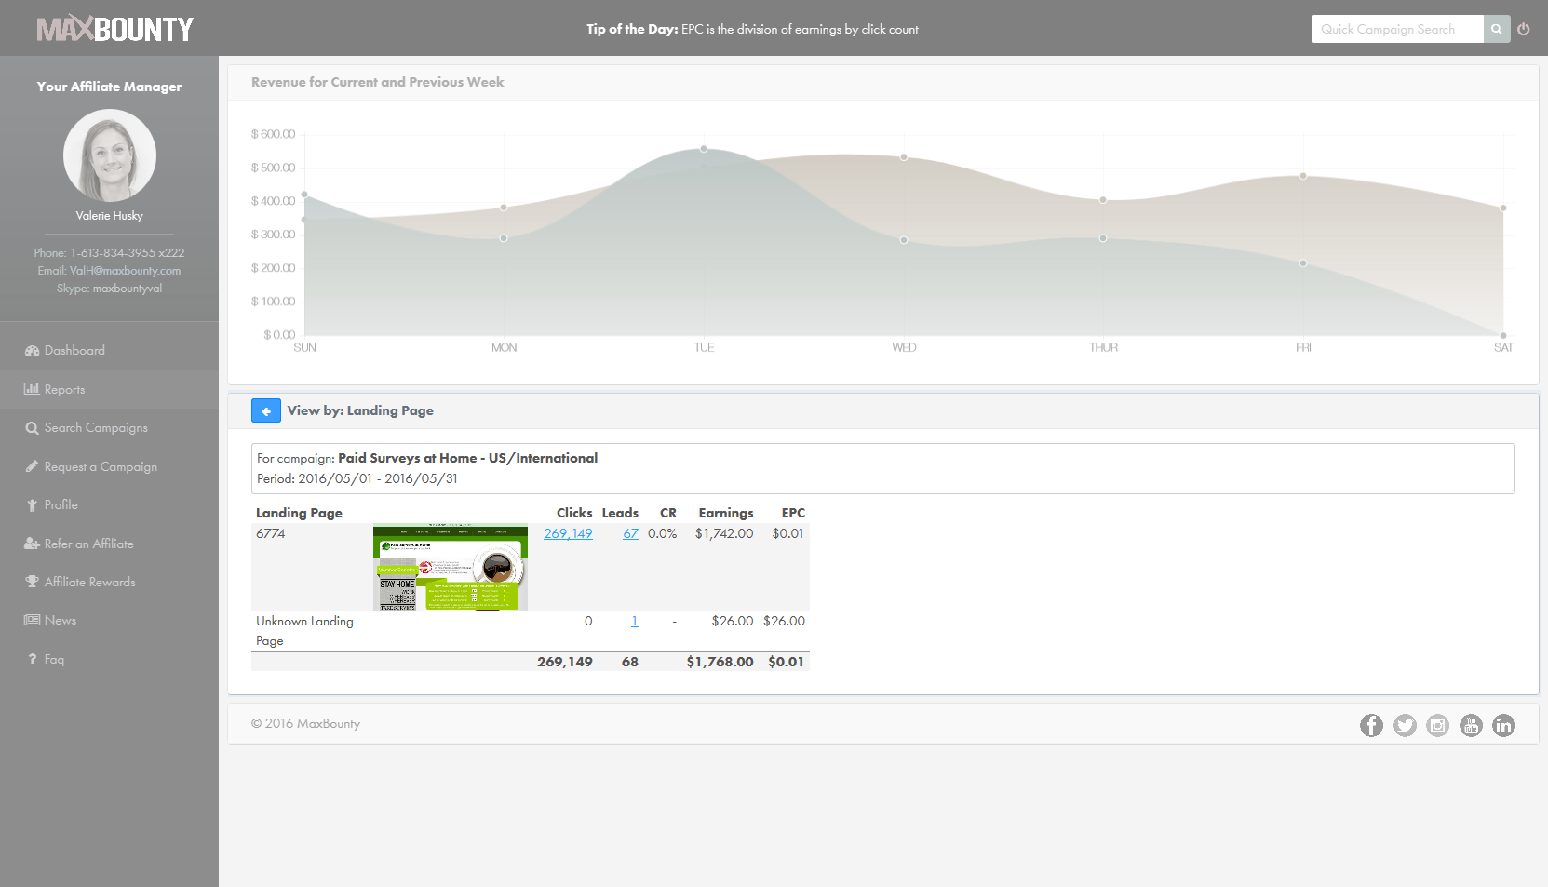
Task: Click the landing page 6774 thumbnail
Action: (451, 567)
